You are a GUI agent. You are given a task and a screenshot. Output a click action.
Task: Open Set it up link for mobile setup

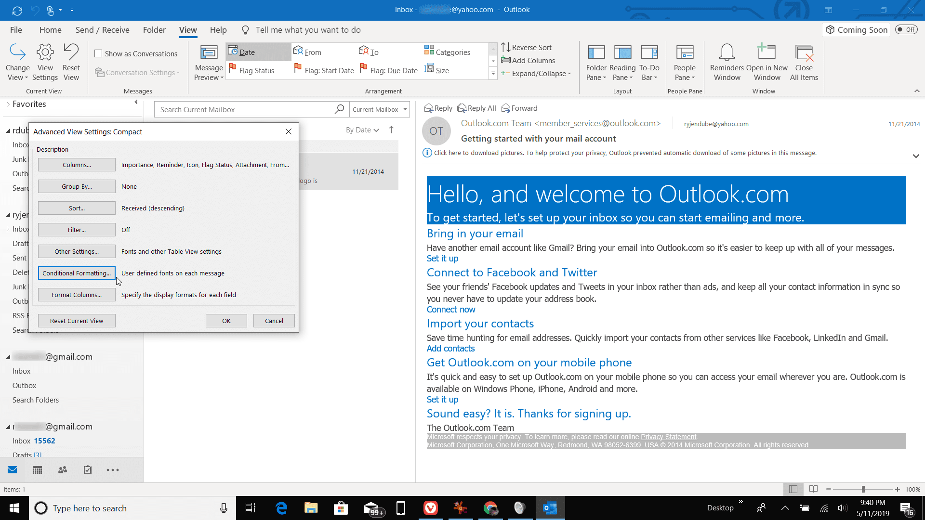(442, 399)
